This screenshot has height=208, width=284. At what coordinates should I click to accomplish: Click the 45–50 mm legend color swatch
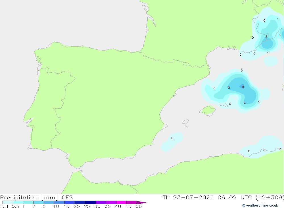132,202
